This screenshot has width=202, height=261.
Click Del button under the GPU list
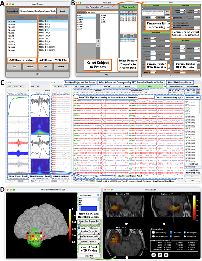tap(131, 36)
